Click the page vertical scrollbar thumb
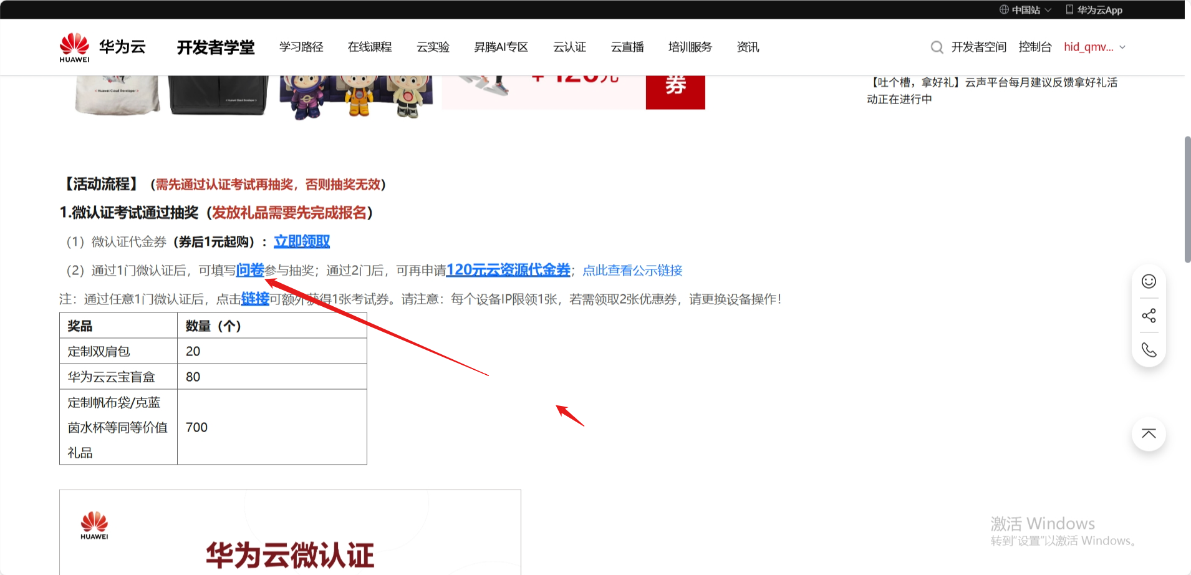Viewport: 1191px width, 575px height. pos(1187,200)
